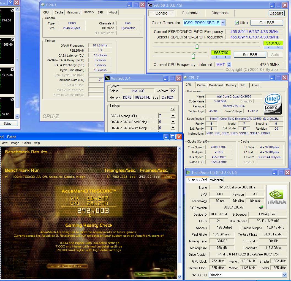
Task: Click right arrow under 568/760 value
Action: click(226, 57)
